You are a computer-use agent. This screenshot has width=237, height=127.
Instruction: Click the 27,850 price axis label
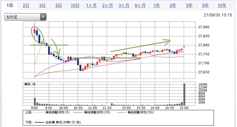(x=203, y=36)
